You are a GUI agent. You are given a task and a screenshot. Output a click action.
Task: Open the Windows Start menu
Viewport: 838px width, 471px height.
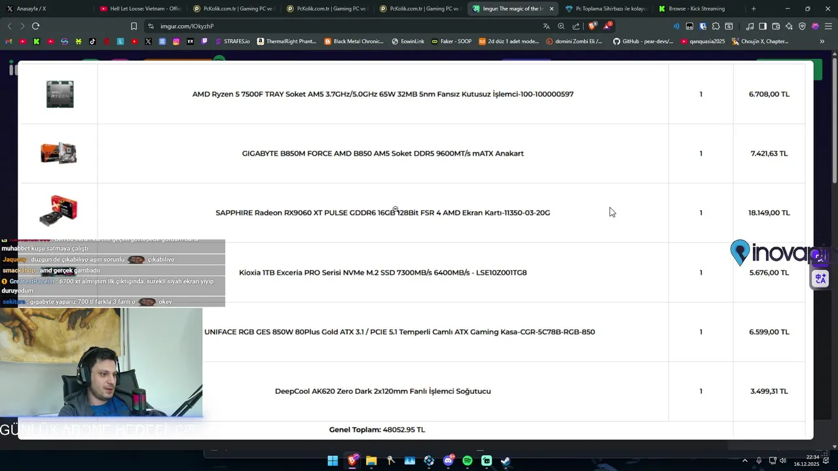pos(333,461)
